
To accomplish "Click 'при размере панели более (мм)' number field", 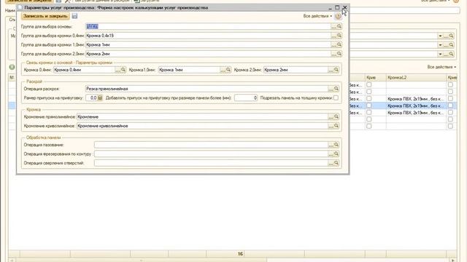I will [x=246, y=98].
